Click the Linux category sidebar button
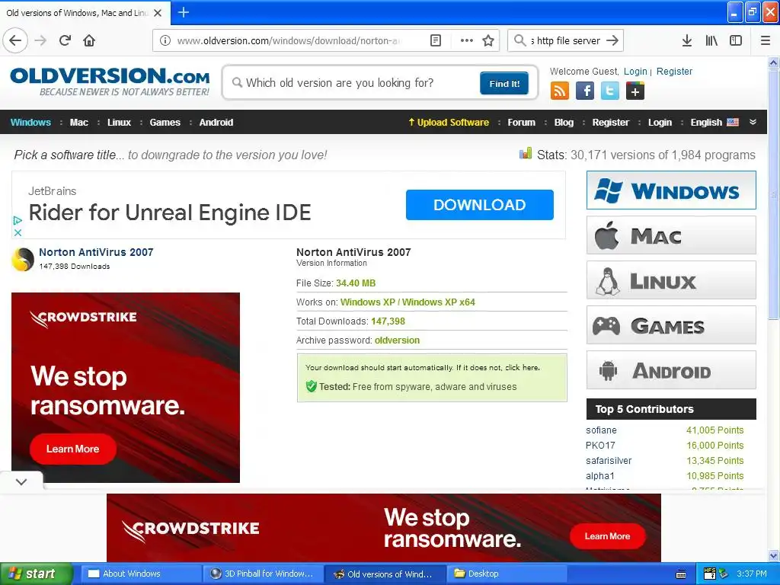The width and height of the screenshot is (780, 585). 671,280
